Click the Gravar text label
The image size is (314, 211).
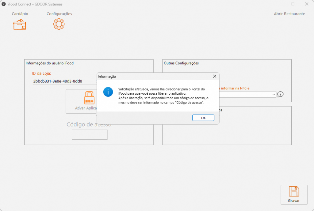(294, 201)
